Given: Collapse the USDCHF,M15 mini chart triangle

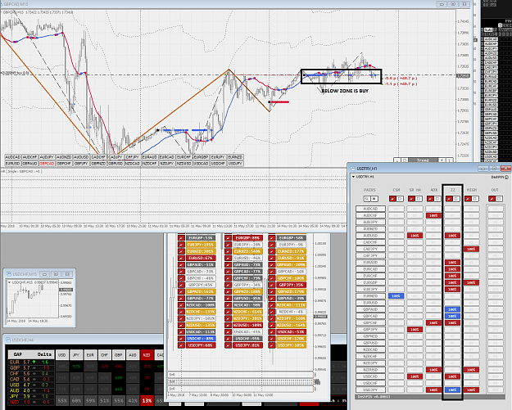Looking at the screenshot, I should point(9,282).
